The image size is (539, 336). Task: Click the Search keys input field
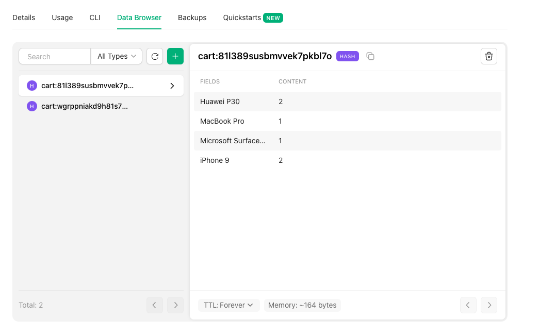click(x=55, y=56)
